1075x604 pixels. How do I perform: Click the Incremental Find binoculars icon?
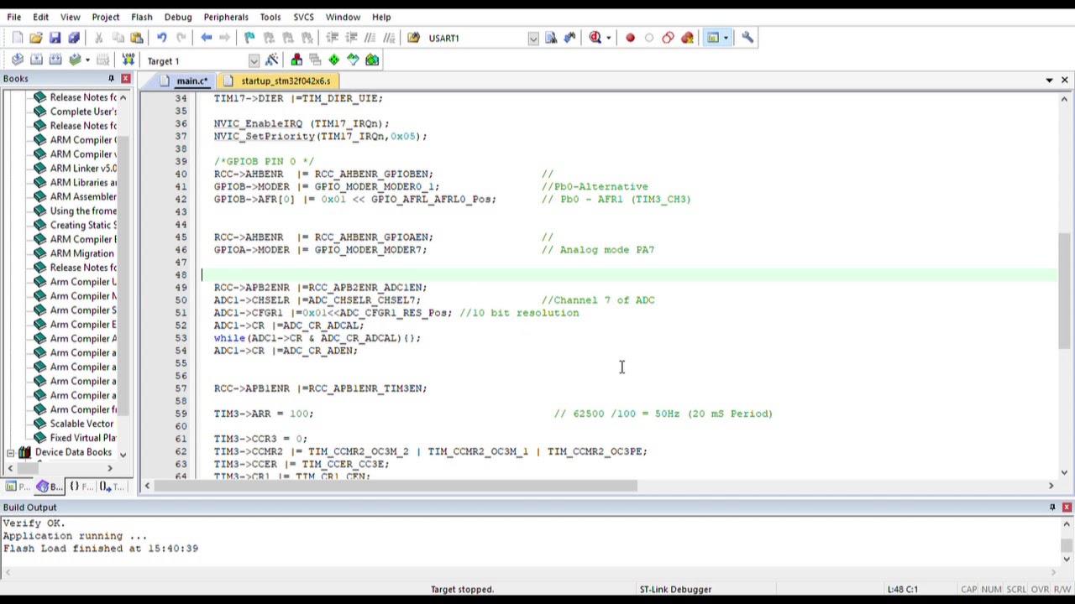click(569, 38)
